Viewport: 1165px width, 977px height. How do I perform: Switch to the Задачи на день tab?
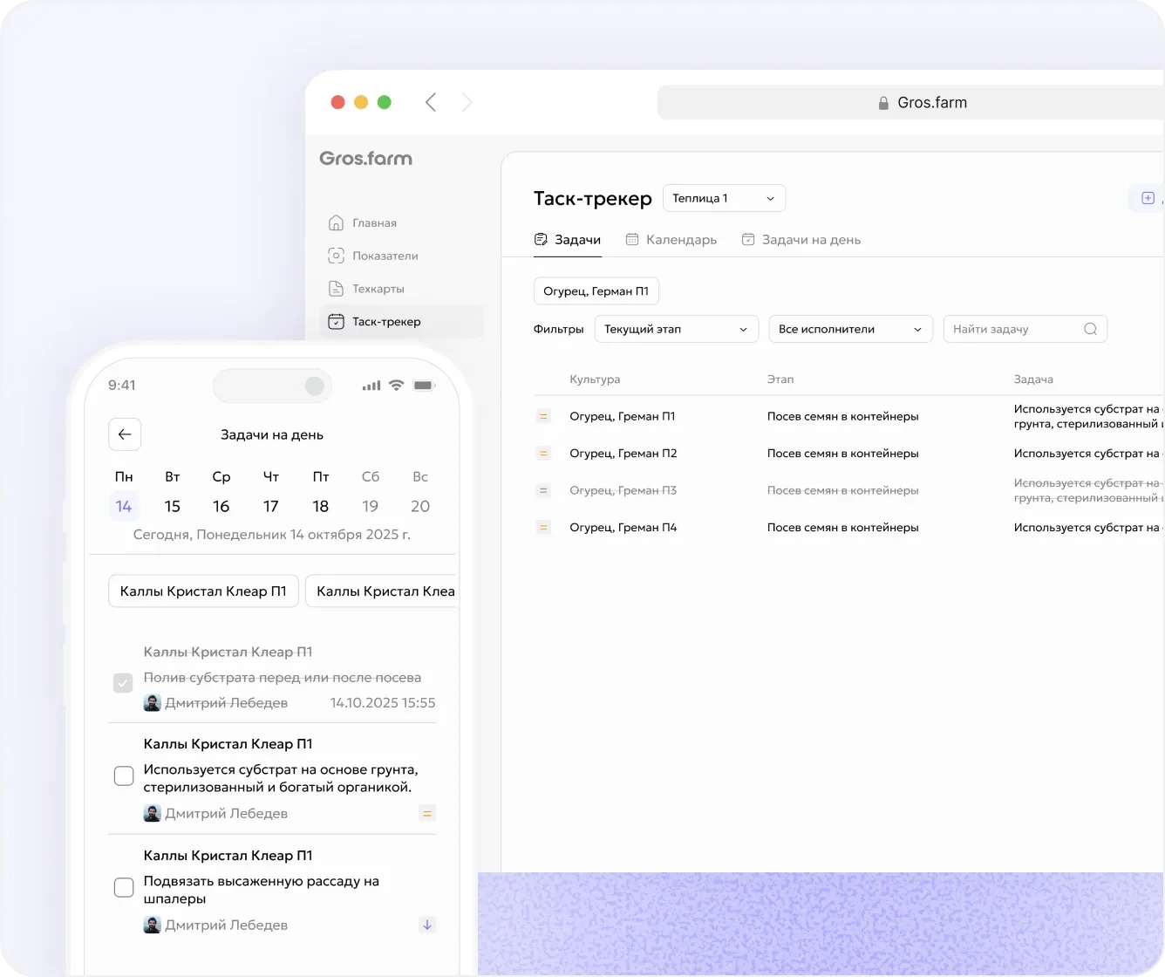click(x=801, y=240)
